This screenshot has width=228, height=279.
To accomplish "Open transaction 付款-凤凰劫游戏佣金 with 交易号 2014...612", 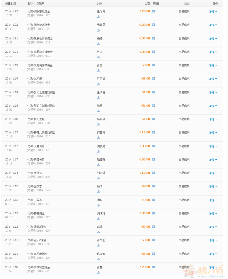I will [40, 39].
